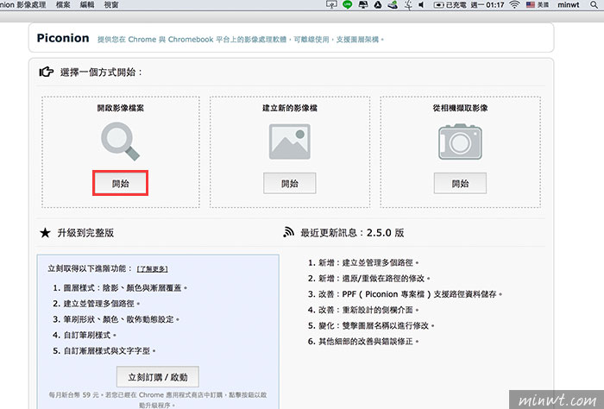This screenshot has width=604, height=409.
Task: Click update item 變化:雙擊圖層名稱以進行修改
Action: coord(376,325)
